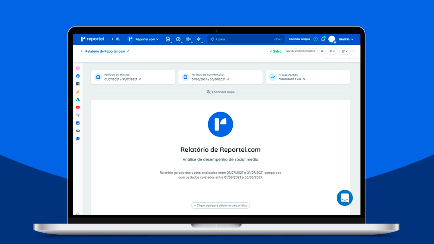This screenshot has width=434, height=244.
Task: Click 'Clique aqui para adicionar uma análise' button
Action: pos(220,205)
